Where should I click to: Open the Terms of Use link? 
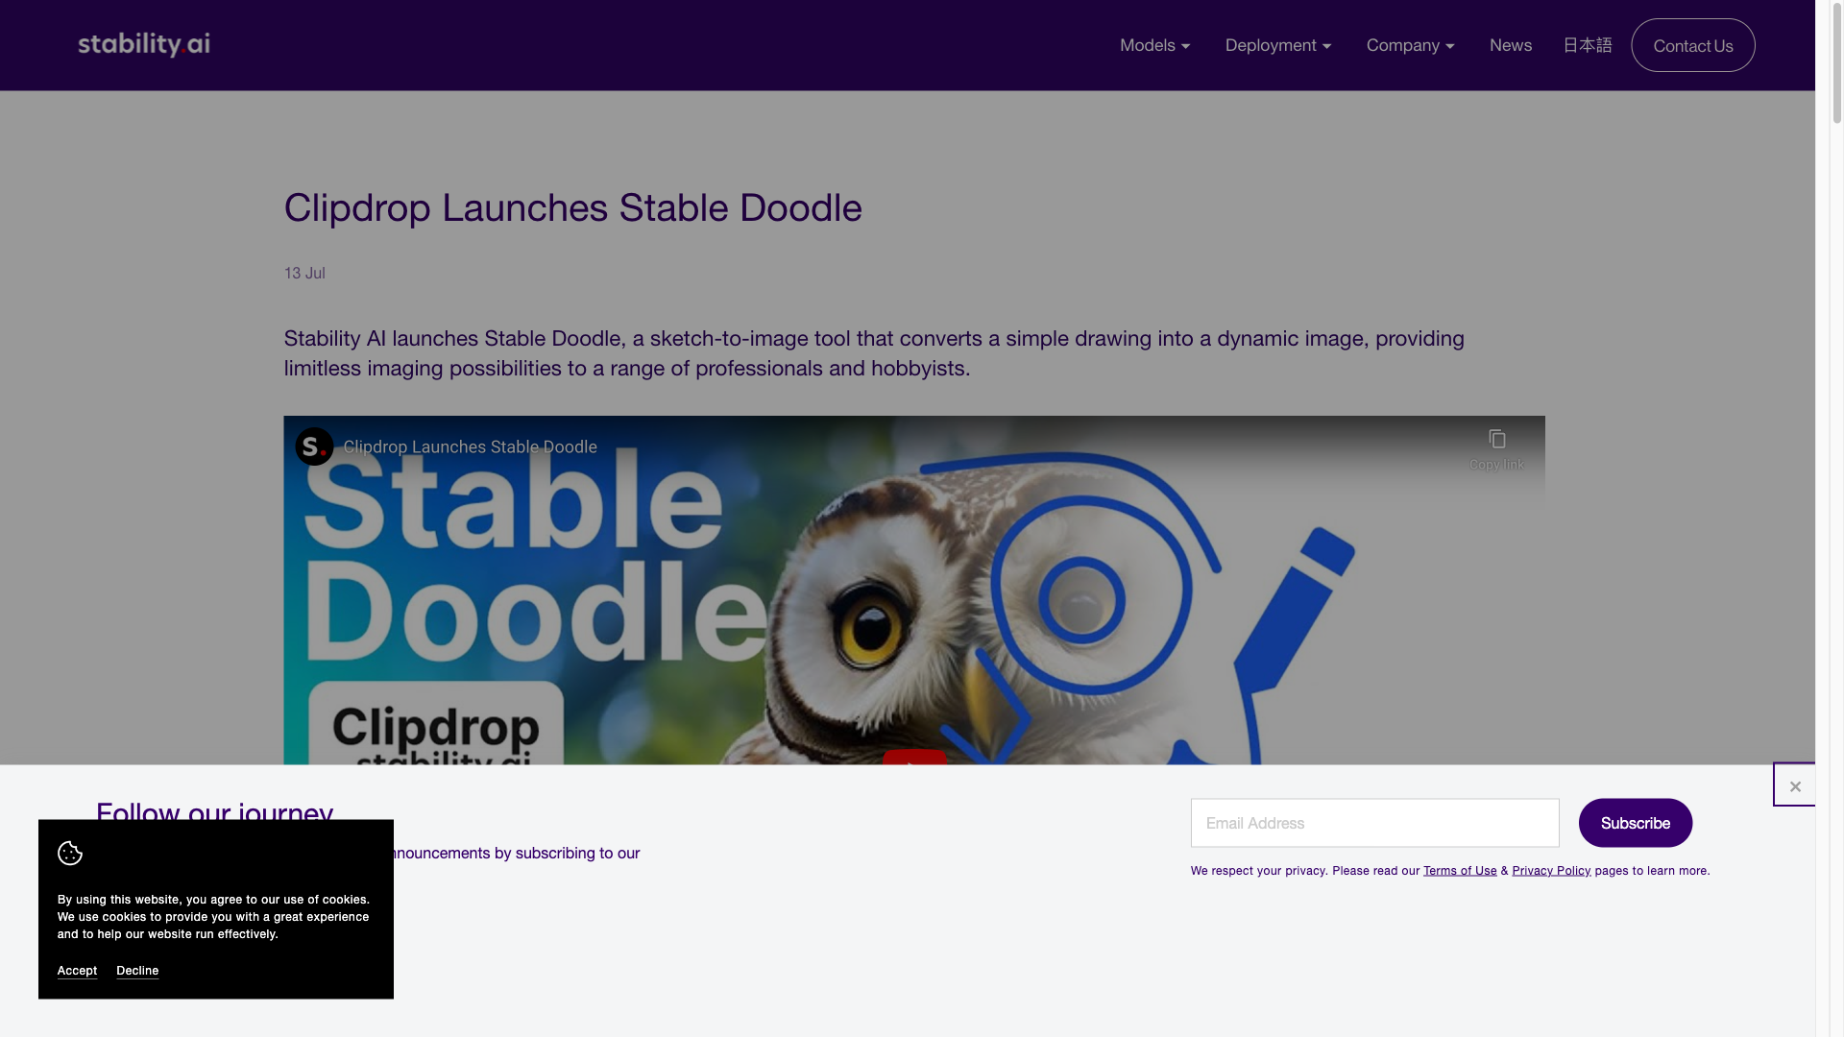coord(1459,871)
